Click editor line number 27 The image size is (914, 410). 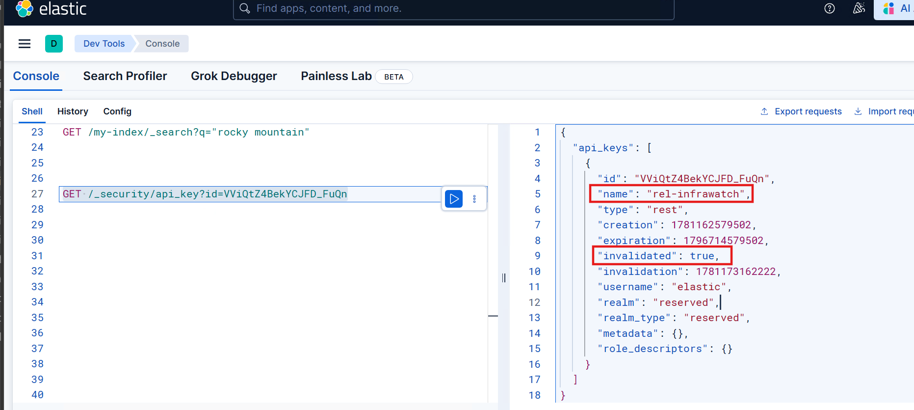pos(37,194)
